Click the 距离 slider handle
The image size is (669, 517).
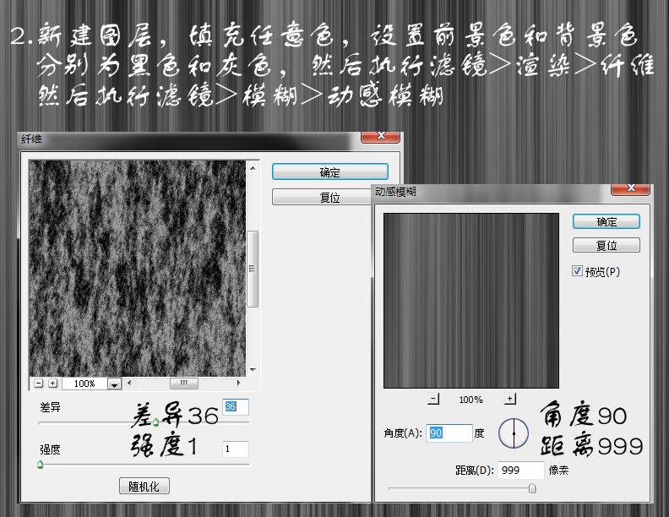pos(532,488)
